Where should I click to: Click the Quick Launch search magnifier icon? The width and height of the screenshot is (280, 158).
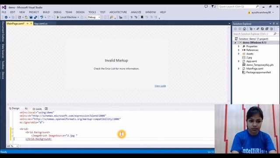pos(257,7)
